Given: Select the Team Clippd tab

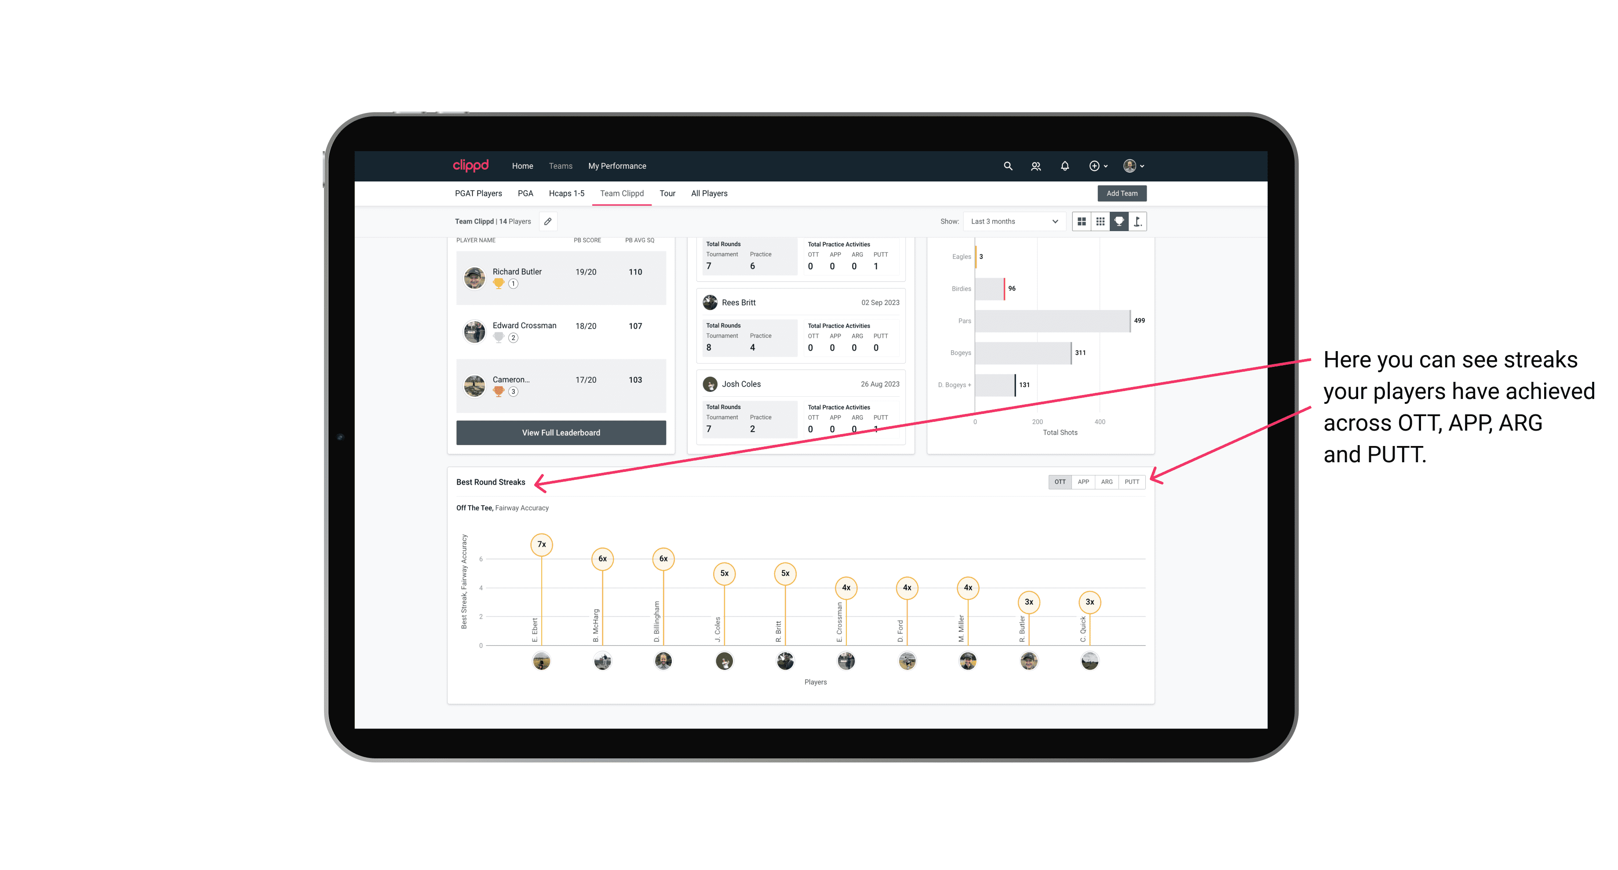Looking at the screenshot, I should click(x=622, y=194).
